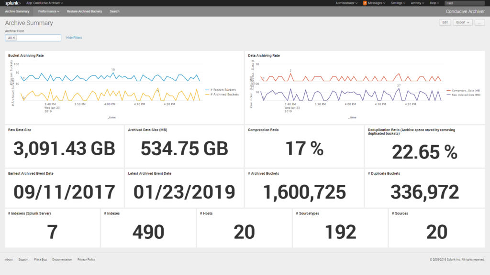Remove the All filter token
The image size is (490, 275).
tap(14, 38)
